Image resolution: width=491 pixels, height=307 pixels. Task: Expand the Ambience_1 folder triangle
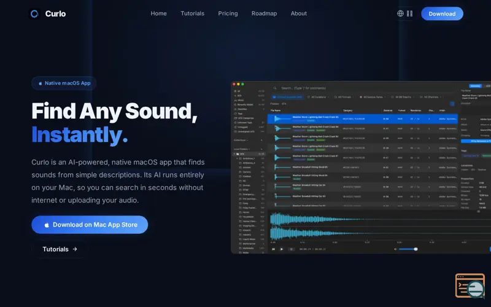pos(237,158)
